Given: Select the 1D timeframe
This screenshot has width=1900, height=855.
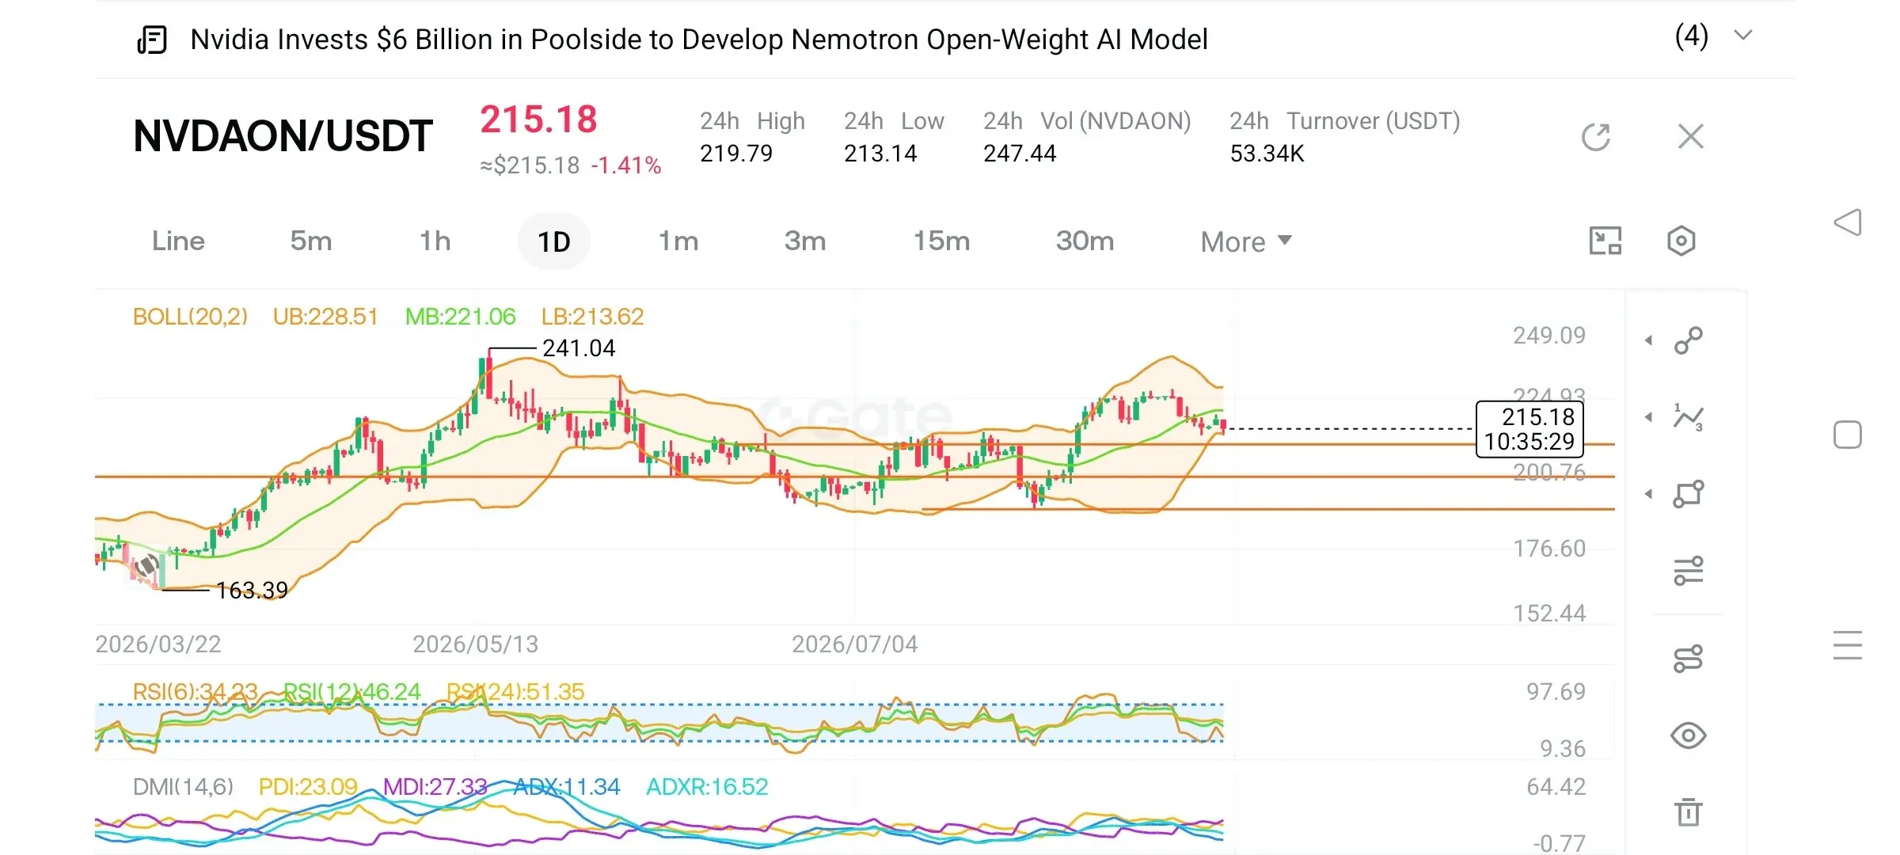Looking at the screenshot, I should point(554,241).
